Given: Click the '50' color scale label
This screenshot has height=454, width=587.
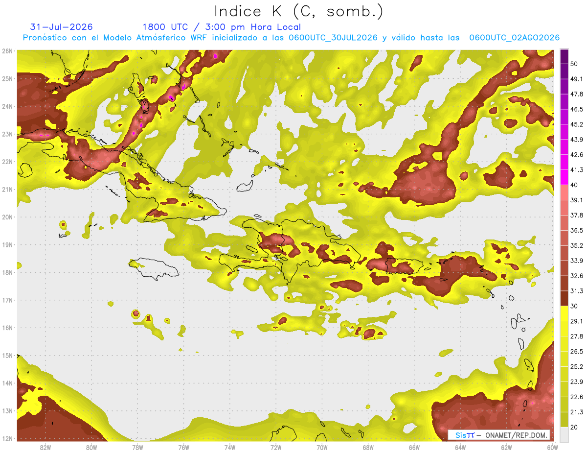Looking at the screenshot, I should coord(575,64).
